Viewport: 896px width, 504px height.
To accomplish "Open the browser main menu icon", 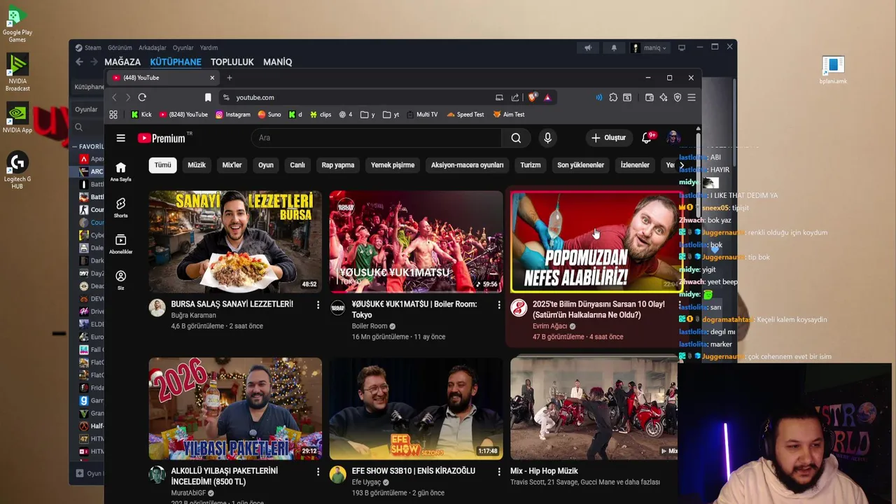I will pos(692,97).
